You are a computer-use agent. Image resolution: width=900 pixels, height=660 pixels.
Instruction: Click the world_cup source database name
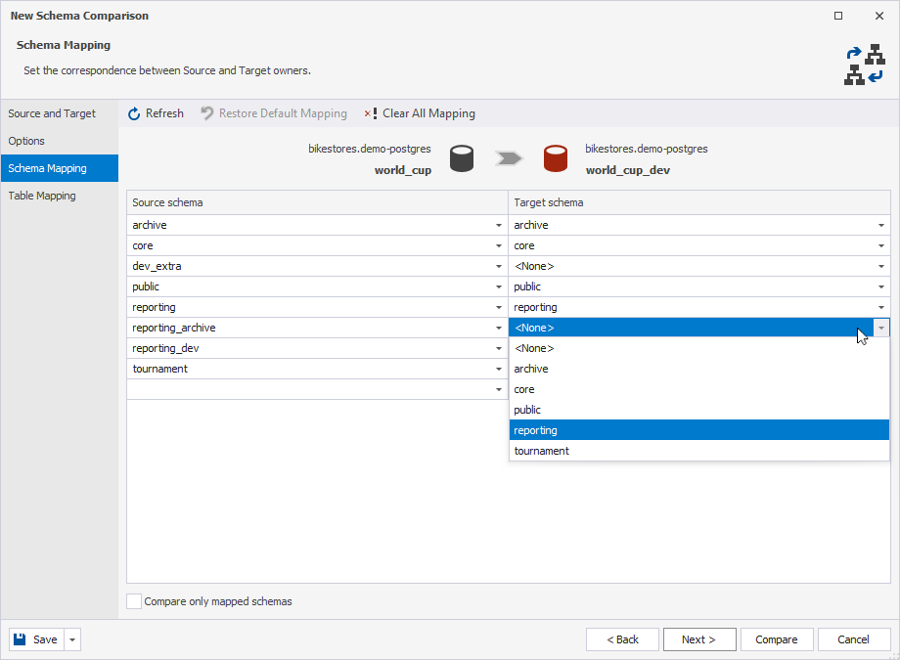click(x=402, y=170)
